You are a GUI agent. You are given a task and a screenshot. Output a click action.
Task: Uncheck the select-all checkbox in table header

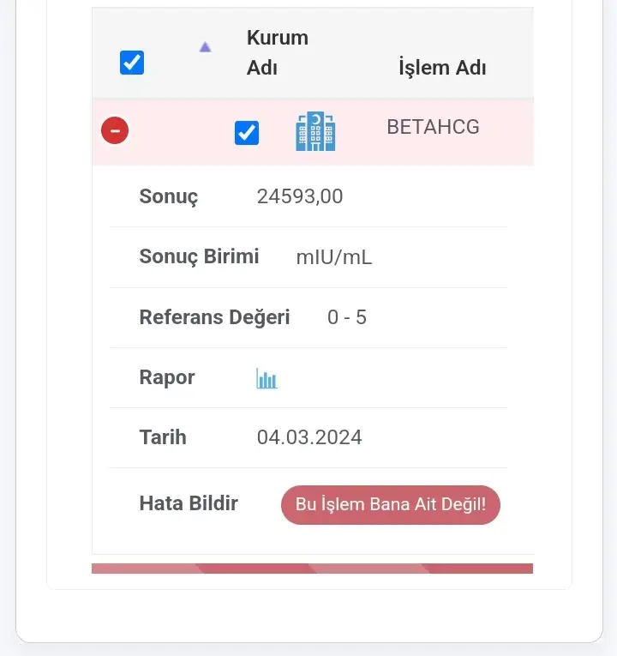point(132,63)
